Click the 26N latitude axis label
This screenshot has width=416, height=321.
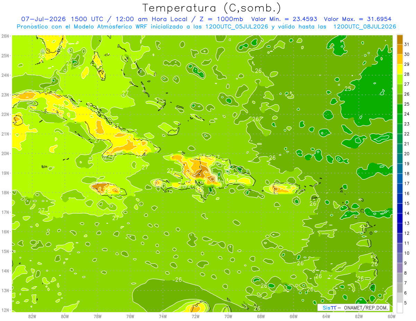coord(5,36)
